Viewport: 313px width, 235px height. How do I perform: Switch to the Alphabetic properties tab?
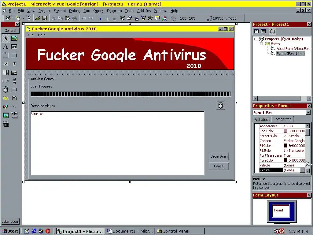pyautogui.click(x=262, y=120)
